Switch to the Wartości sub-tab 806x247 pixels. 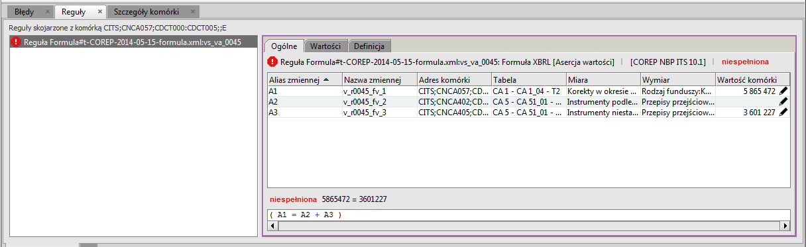pyautogui.click(x=326, y=46)
